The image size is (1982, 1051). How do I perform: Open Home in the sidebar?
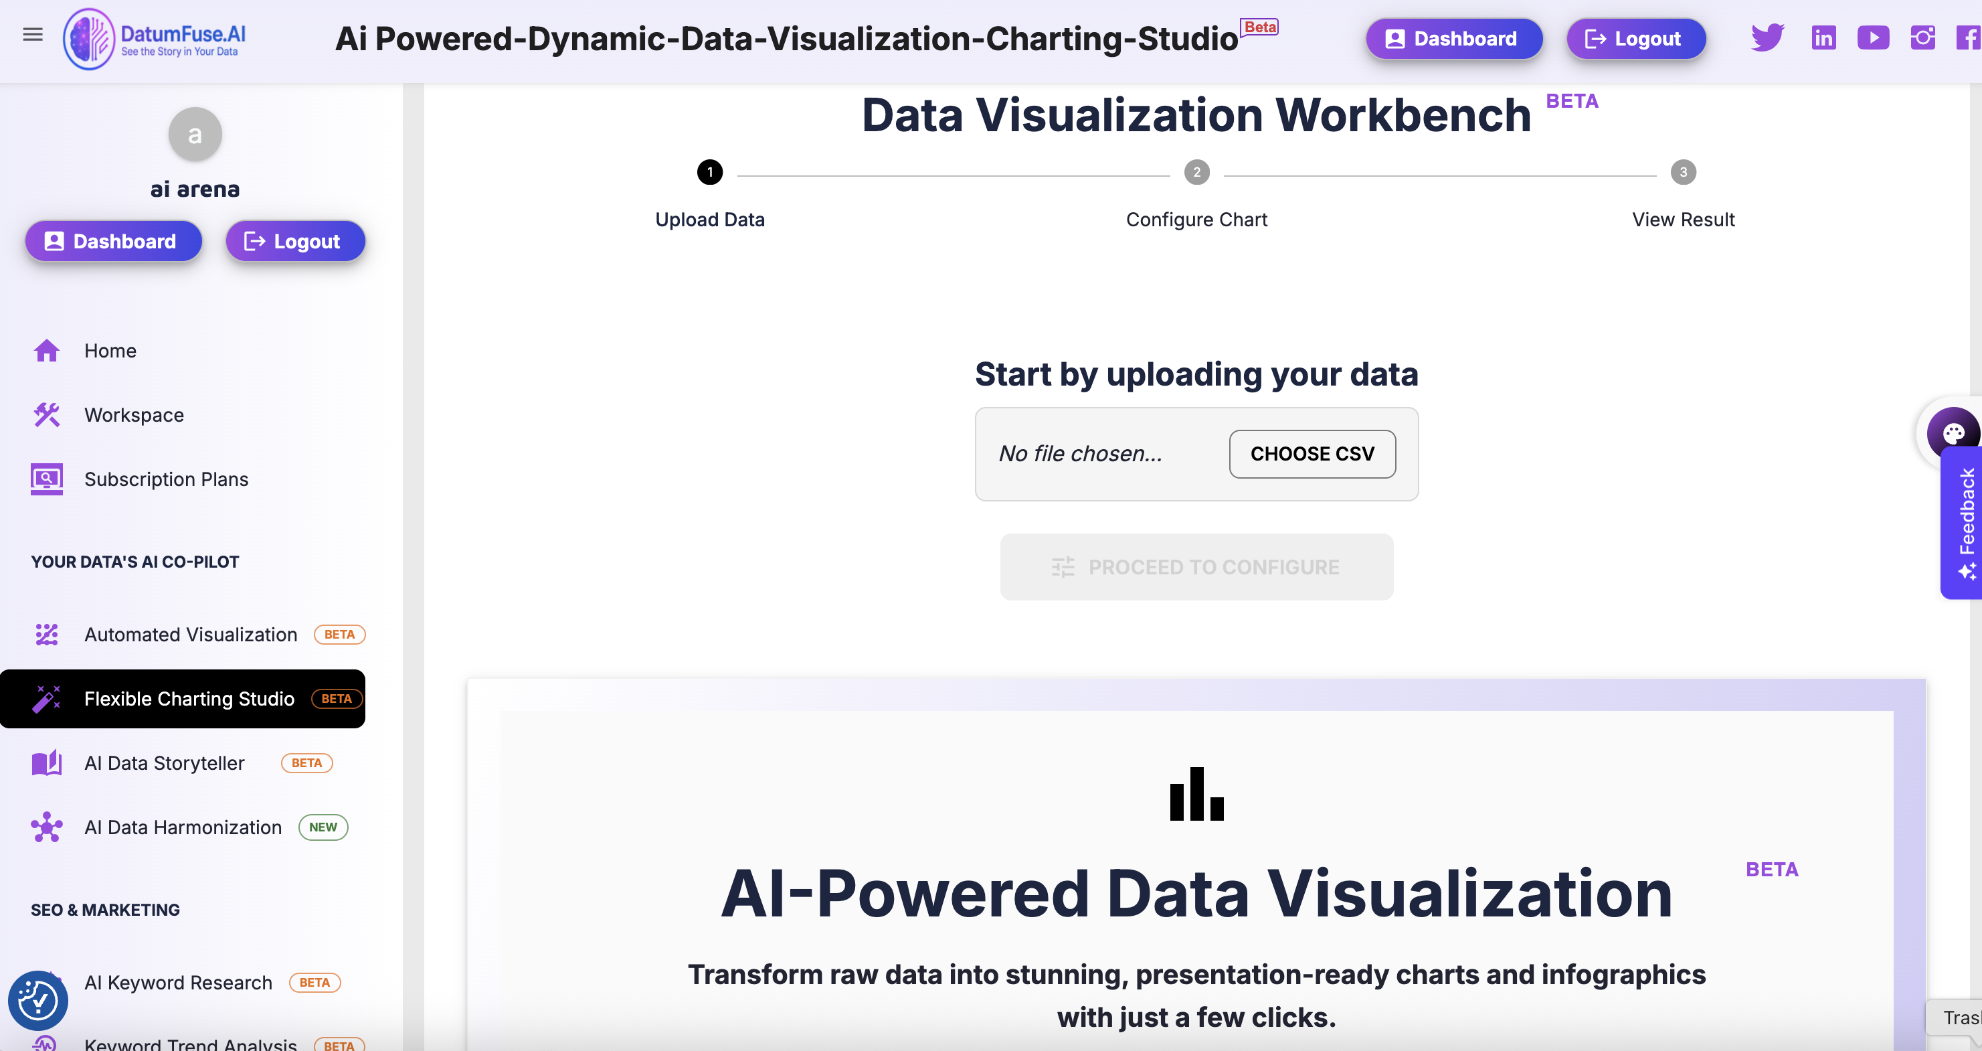[x=183, y=351]
